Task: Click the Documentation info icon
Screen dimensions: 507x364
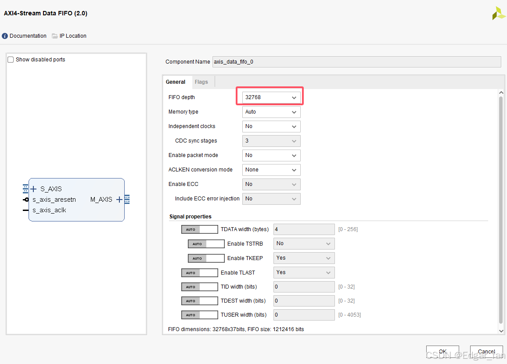Action: [4, 36]
